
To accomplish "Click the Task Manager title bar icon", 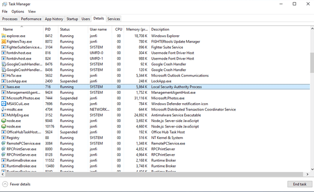I will tap(4, 4).
